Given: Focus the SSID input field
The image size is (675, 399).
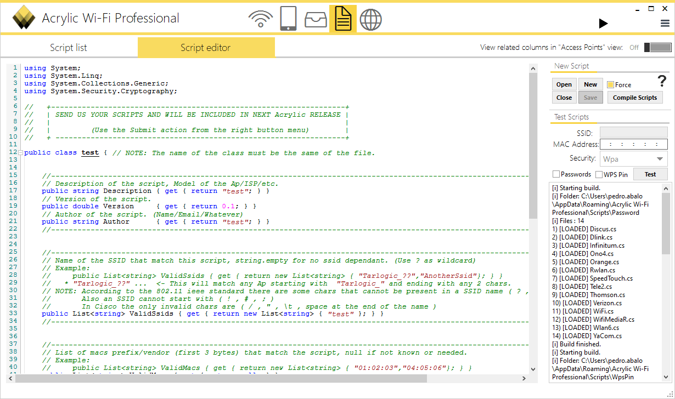Looking at the screenshot, I should pyautogui.click(x=633, y=132).
